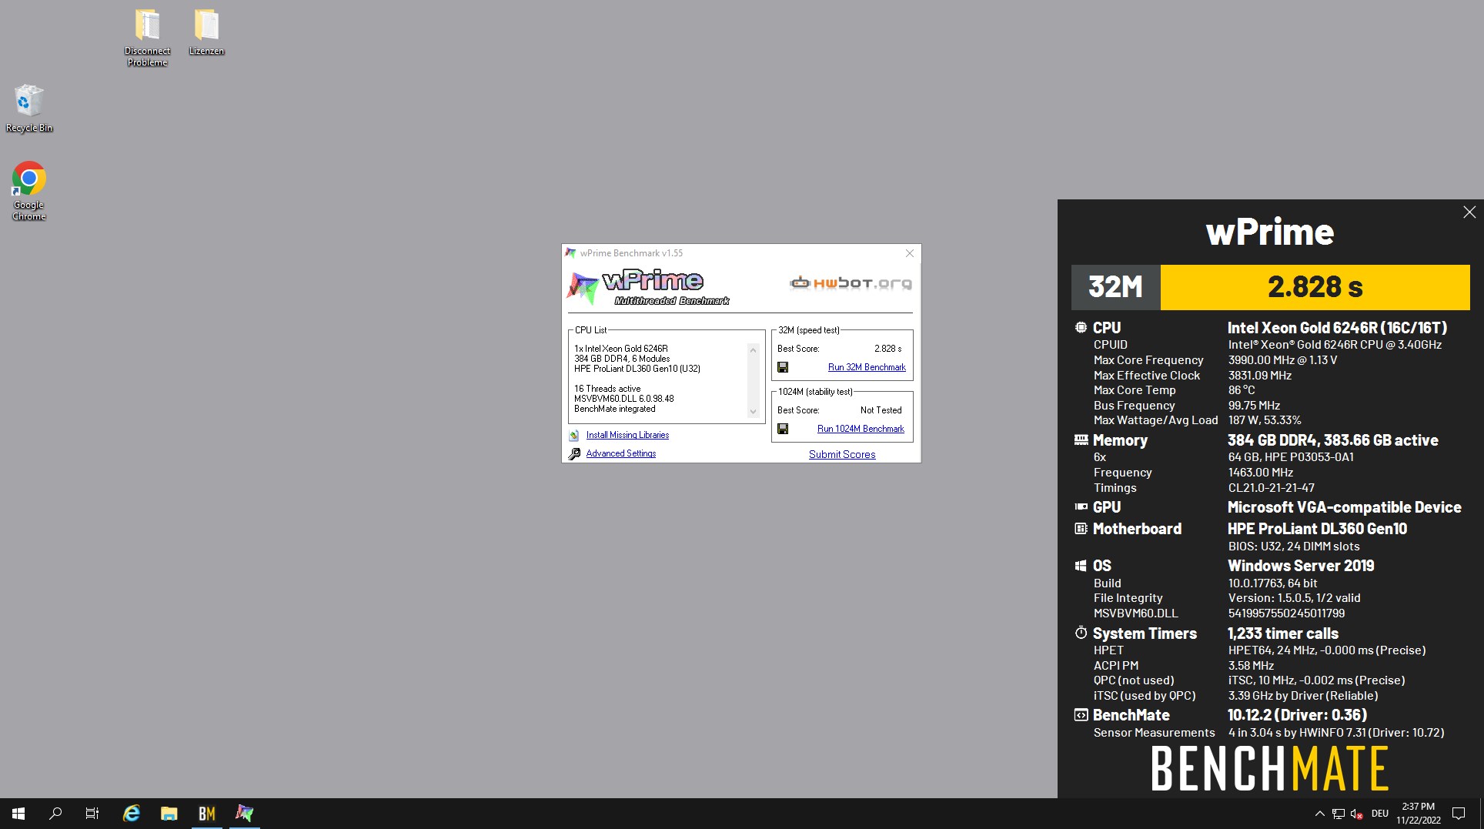Click Submit Scores link

click(842, 454)
